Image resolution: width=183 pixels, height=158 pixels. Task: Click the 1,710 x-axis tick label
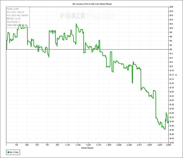click(99, 145)
